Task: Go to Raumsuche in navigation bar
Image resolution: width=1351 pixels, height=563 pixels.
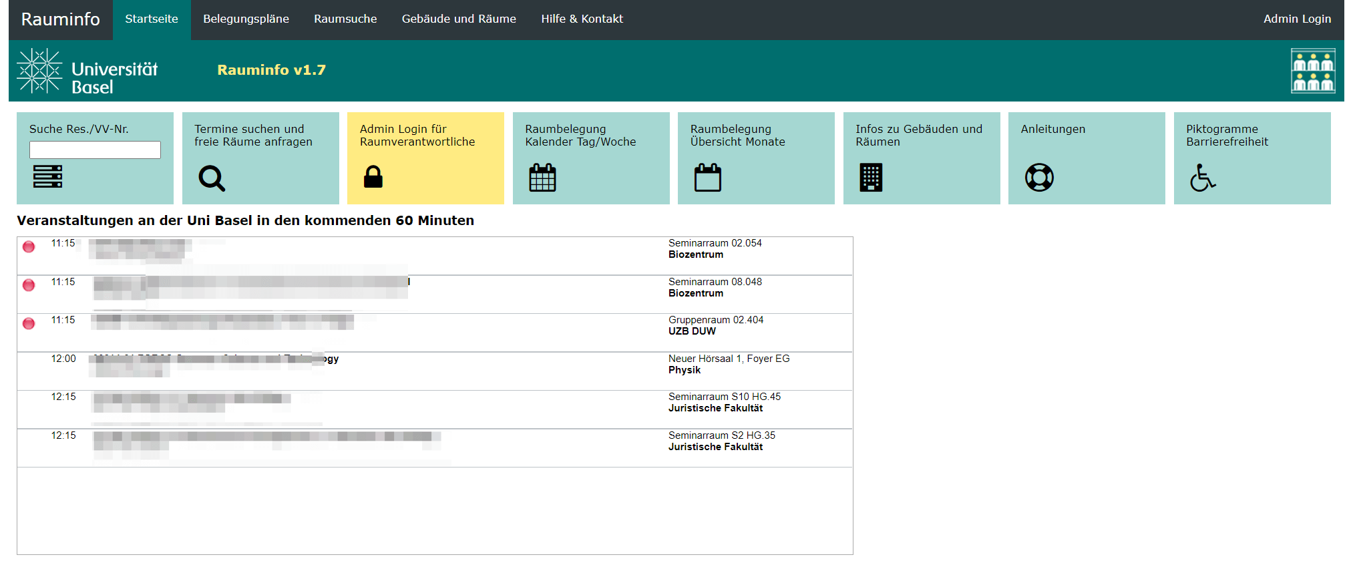Action: [x=345, y=19]
